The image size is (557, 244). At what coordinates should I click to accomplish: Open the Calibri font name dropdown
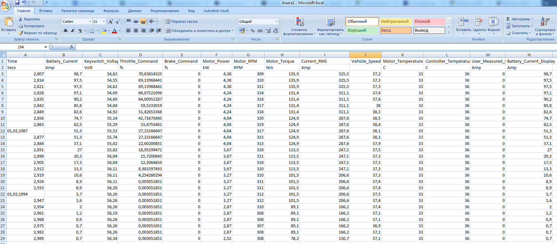coord(90,22)
